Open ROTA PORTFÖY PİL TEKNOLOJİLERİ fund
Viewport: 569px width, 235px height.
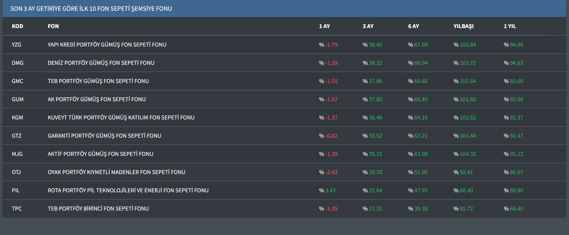click(x=128, y=191)
